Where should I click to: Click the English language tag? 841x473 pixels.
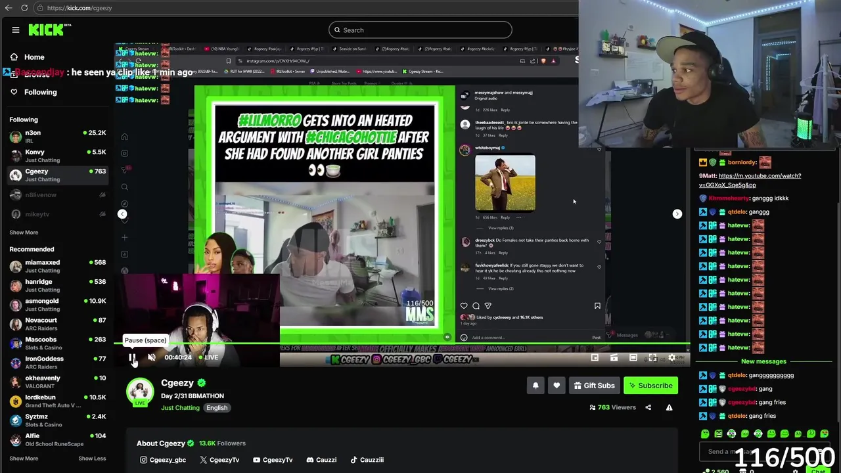coord(217,408)
